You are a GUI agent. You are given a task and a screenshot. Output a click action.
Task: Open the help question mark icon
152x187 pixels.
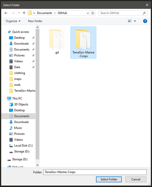(x=145, y=21)
